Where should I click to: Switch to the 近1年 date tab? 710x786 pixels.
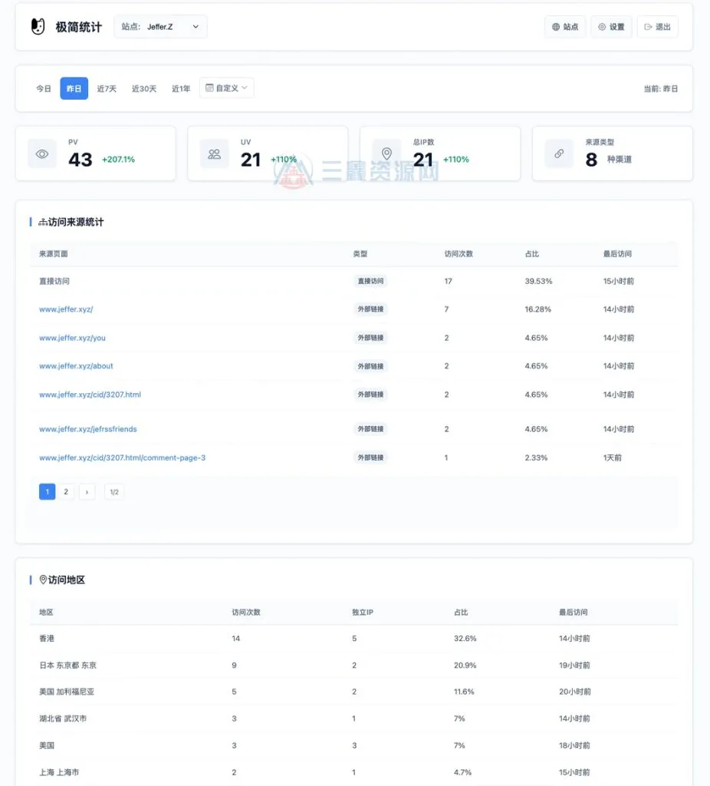[x=180, y=88]
